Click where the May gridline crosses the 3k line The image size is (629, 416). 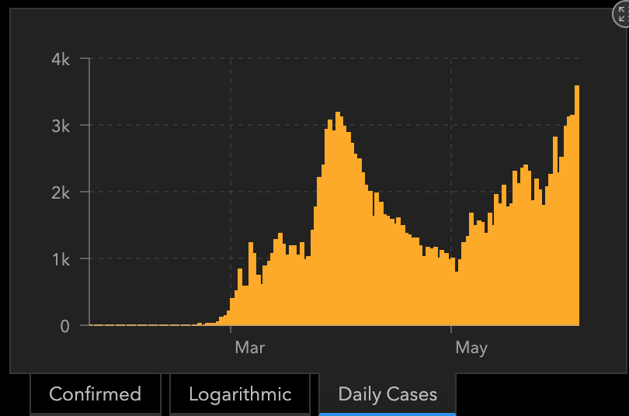point(451,125)
